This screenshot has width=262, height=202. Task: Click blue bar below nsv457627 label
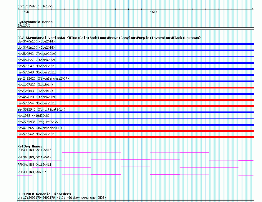point(135,63)
